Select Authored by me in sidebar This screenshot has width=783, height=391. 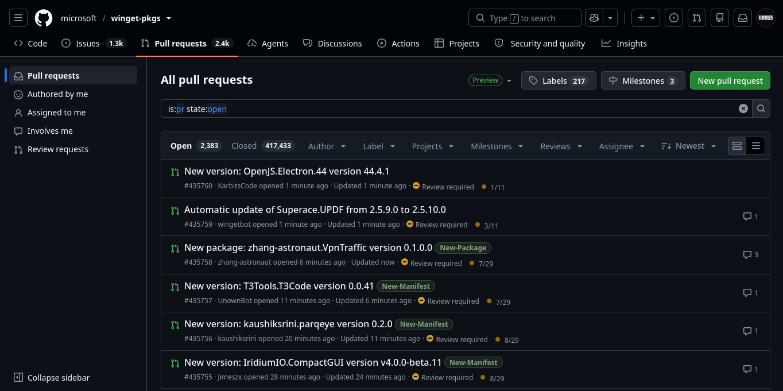click(x=73, y=94)
